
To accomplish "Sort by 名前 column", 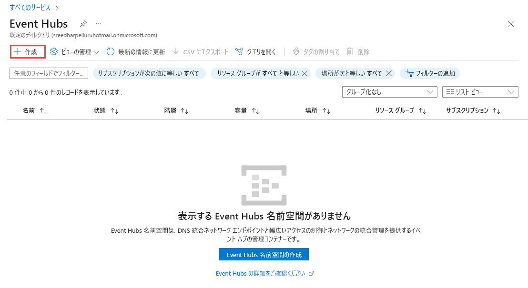I will pyautogui.click(x=35, y=110).
